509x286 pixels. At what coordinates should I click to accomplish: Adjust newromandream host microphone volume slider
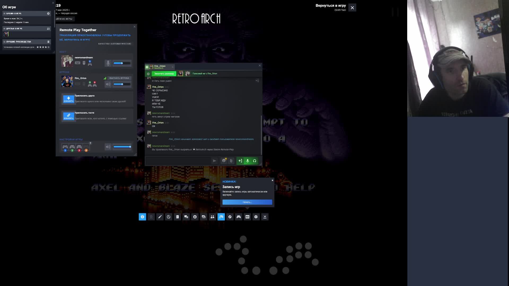(122, 63)
